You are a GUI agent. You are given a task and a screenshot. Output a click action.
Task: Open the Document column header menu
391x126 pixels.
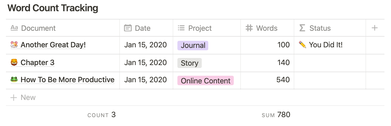pyautogui.click(x=63, y=28)
